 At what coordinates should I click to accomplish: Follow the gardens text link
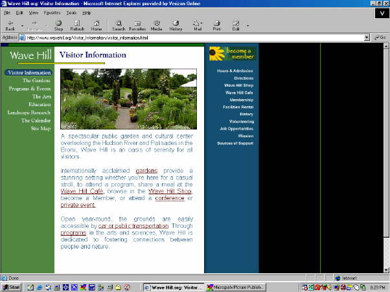(x=146, y=171)
